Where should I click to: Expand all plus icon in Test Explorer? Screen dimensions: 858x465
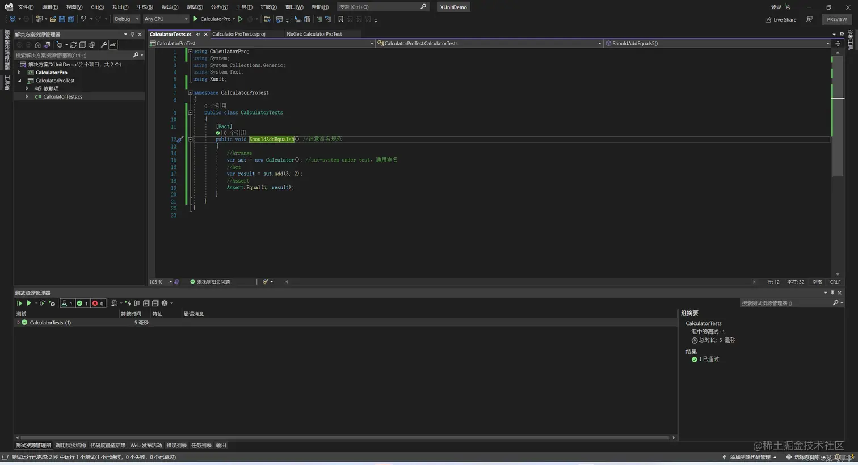coord(146,303)
